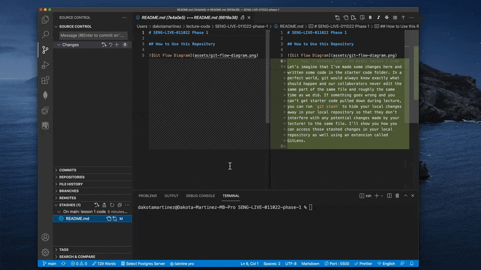The width and height of the screenshot is (481, 270).
Task: Refresh the Stashes view
Action: 112,205
